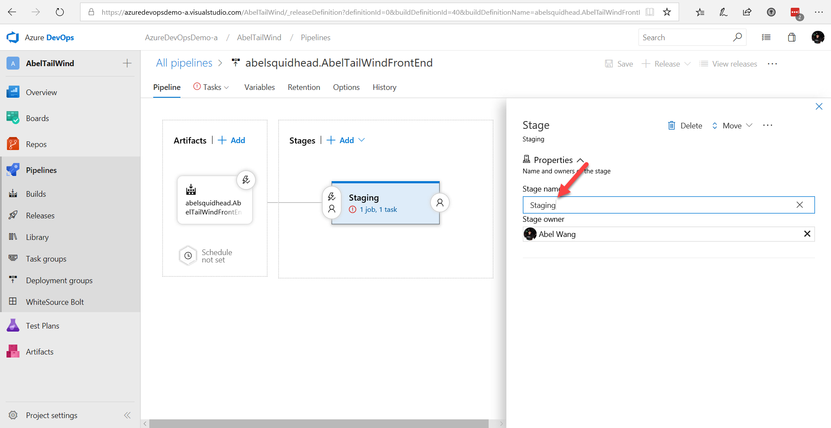Open reading view book icon
This screenshot has height=428, width=831.
650,12
